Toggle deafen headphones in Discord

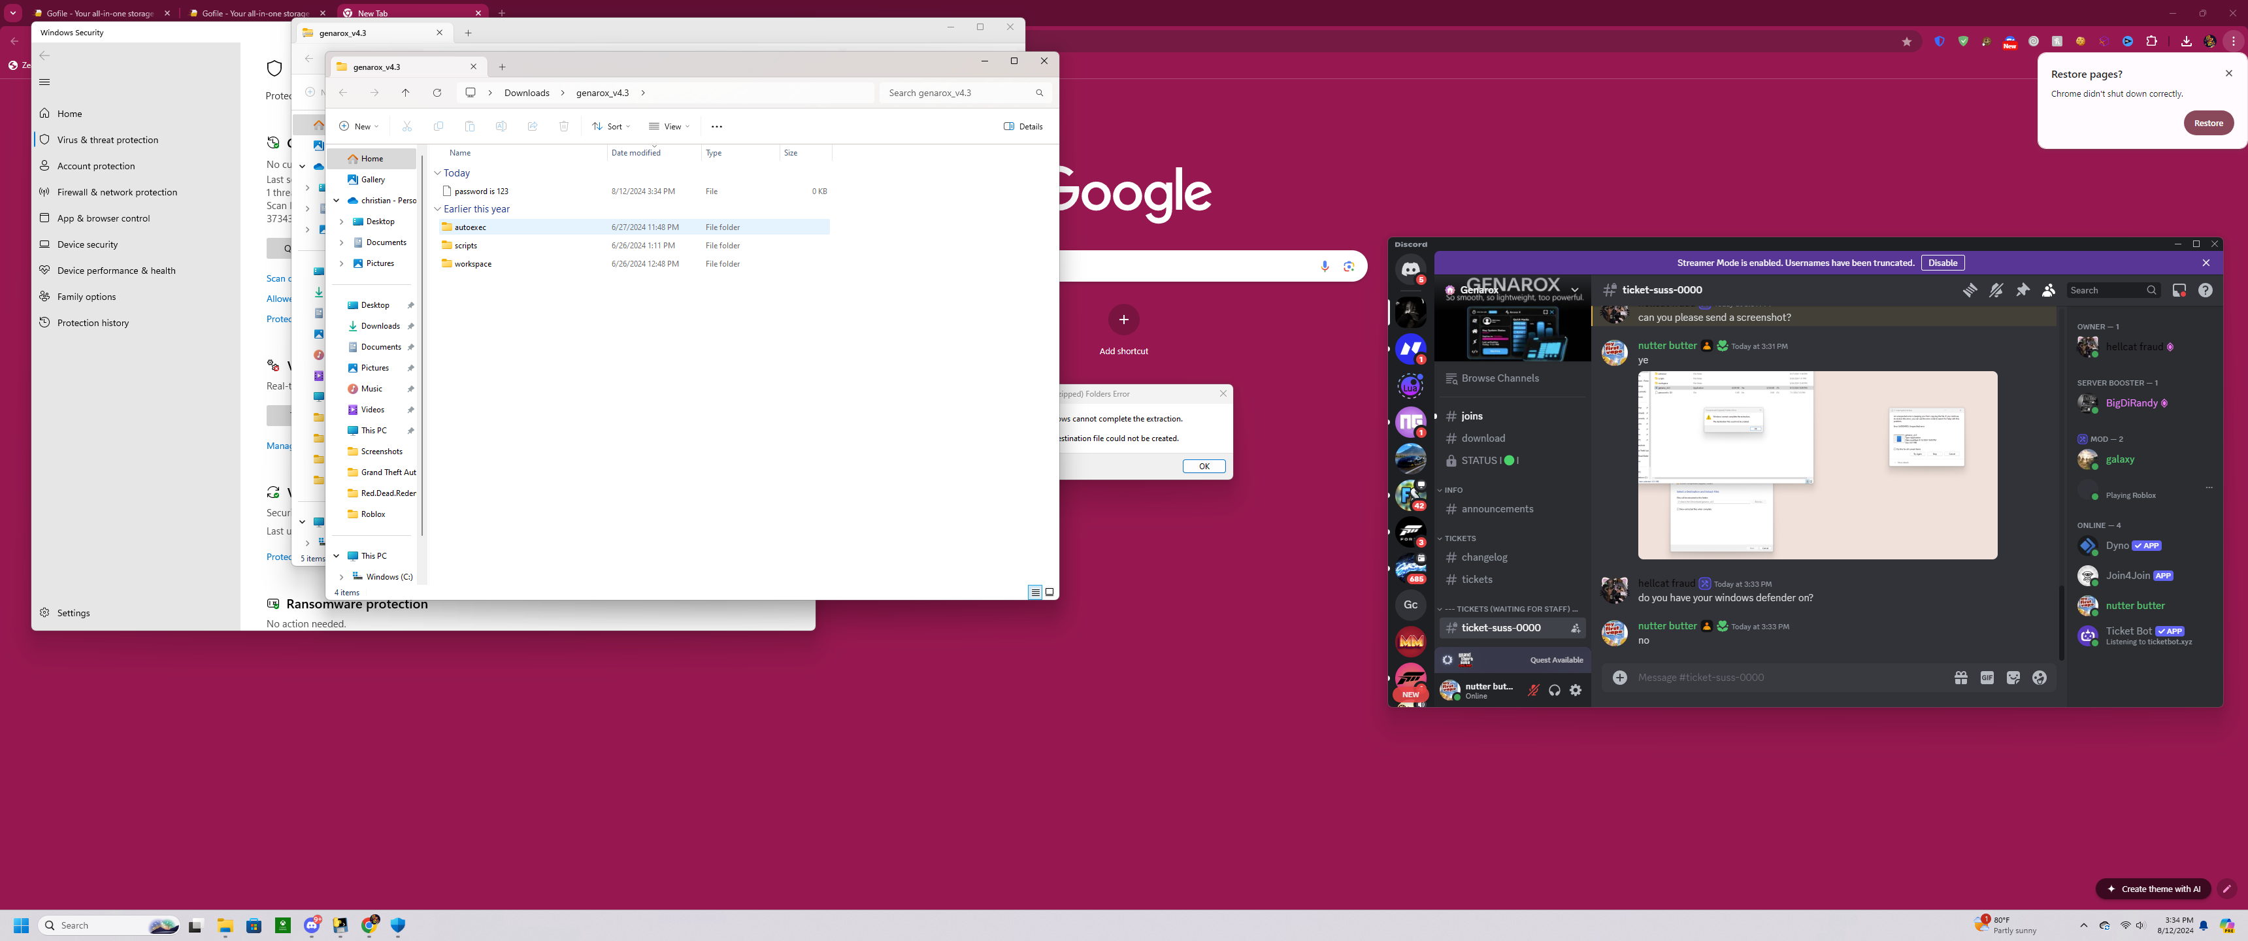point(1554,691)
